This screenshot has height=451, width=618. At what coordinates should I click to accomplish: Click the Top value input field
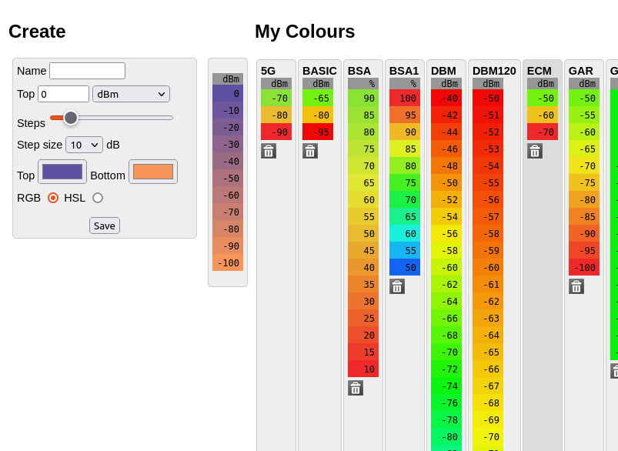tap(63, 94)
